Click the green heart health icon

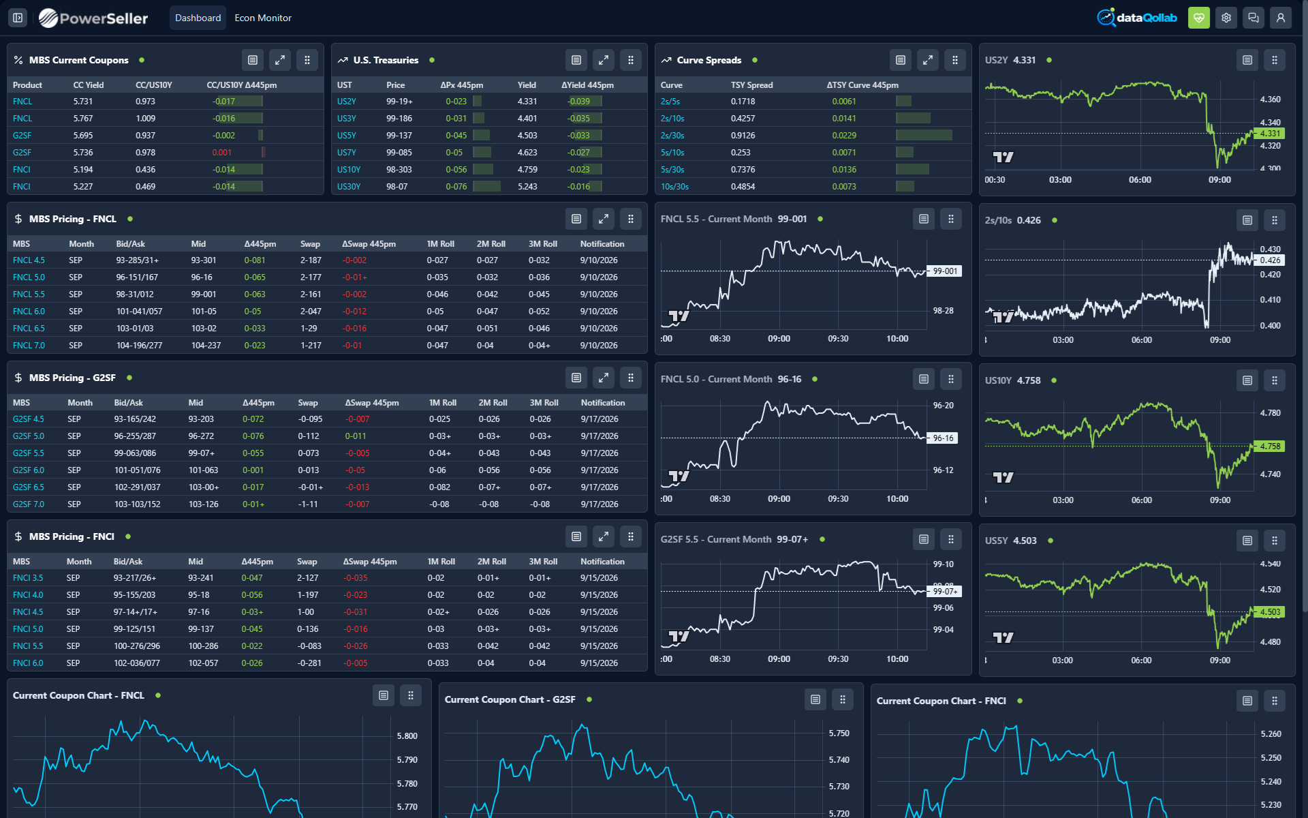click(1198, 18)
